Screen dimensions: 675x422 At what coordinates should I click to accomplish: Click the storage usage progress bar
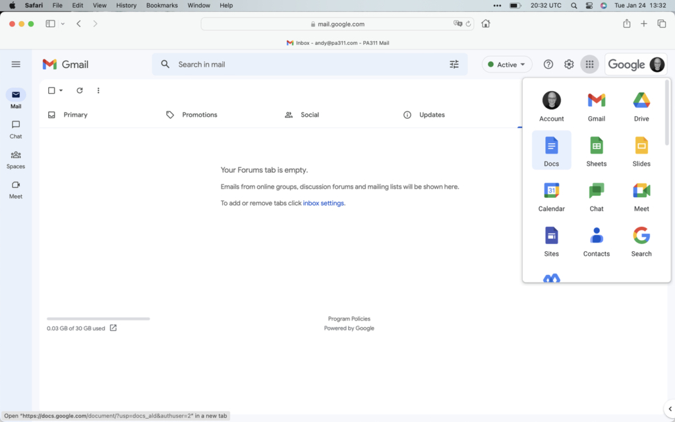(98, 317)
